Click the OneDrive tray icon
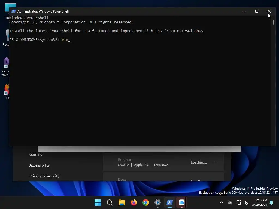The height and width of the screenshot is (209, 279). click(230, 202)
